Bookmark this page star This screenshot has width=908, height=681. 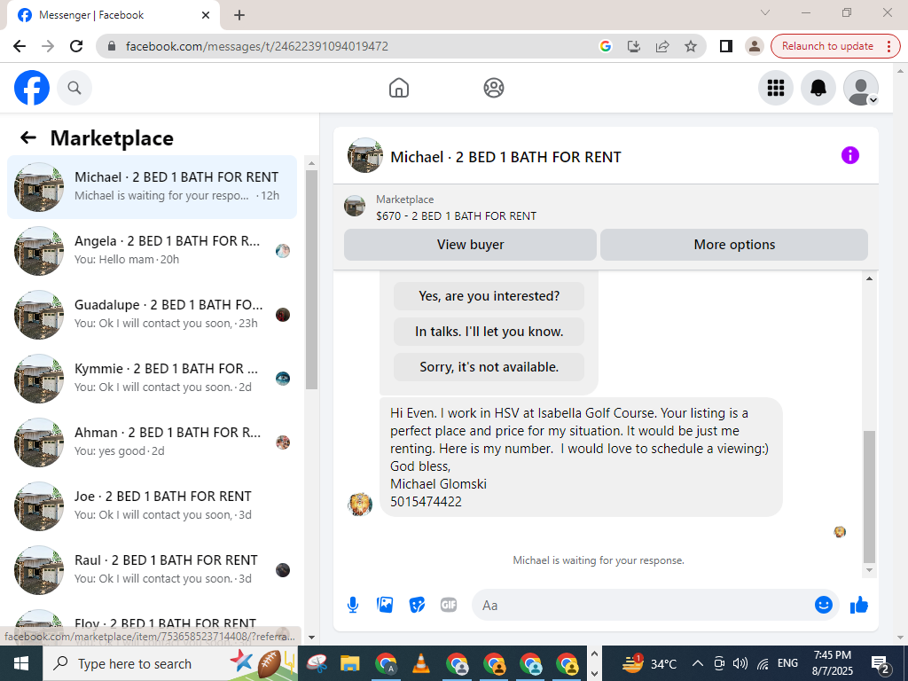(x=690, y=46)
